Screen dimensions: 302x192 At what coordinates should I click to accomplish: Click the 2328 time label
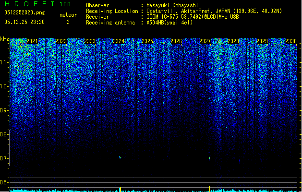click(233, 41)
